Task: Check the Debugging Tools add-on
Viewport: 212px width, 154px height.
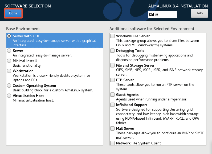Action: [113, 51]
